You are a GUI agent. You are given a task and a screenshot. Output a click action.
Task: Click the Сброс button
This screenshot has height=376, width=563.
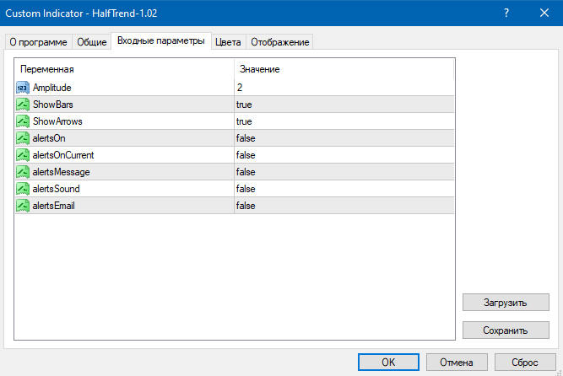(525, 362)
